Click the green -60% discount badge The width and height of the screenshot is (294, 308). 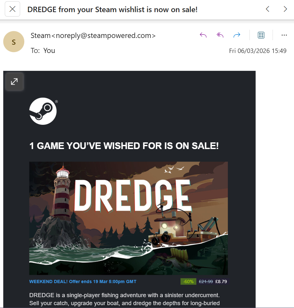pos(188,282)
